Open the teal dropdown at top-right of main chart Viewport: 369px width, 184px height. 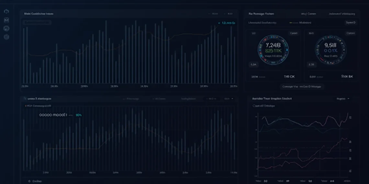[227, 23]
